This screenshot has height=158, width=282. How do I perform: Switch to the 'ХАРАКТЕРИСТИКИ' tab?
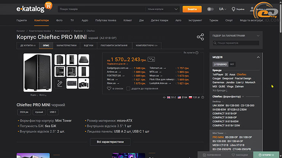coord(66,45)
